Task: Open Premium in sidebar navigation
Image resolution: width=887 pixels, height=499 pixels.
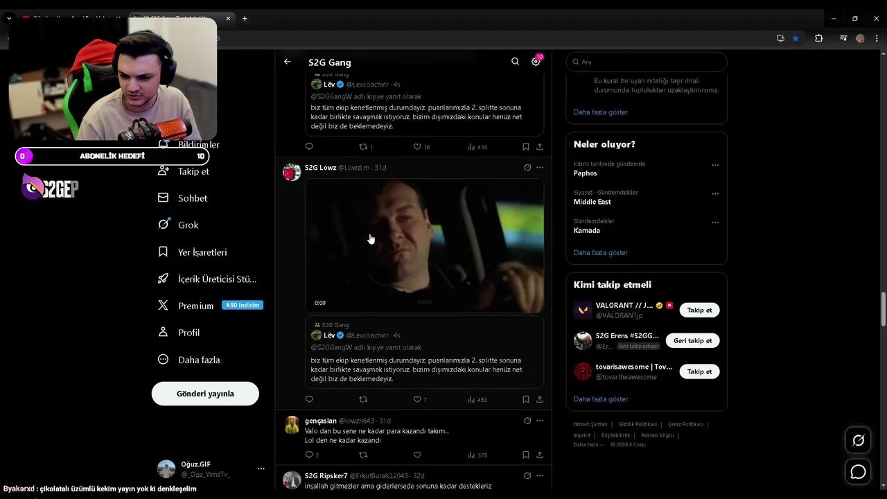Action: click(211, 306)
